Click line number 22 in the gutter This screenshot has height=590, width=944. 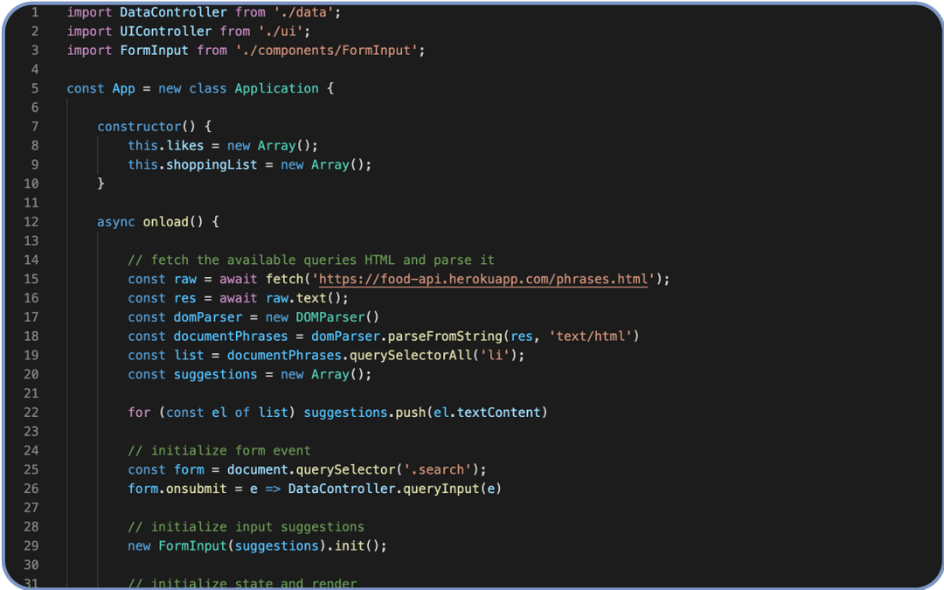(31, 412)
